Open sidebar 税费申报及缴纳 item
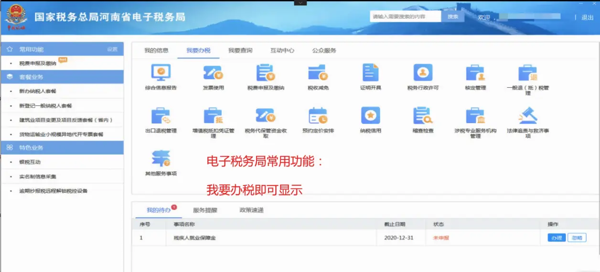The height and width of the screenshot is (272, 600). [38, 63]
